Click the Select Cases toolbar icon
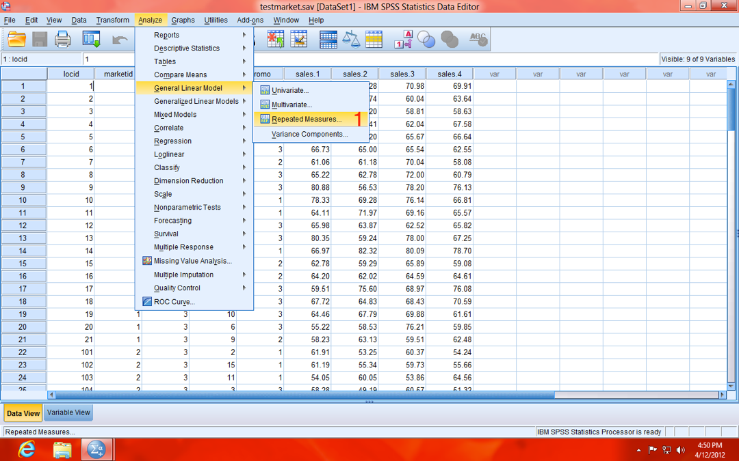The width and height of the screenshot is (739, 461). pyautogui.click(x=374, y=39)
